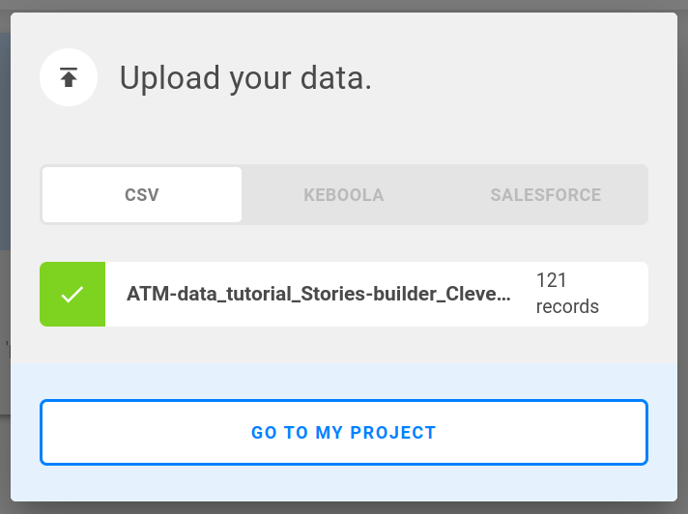Click the green checkmark icon
Screen dimensions: 688x514
(72, 295)
